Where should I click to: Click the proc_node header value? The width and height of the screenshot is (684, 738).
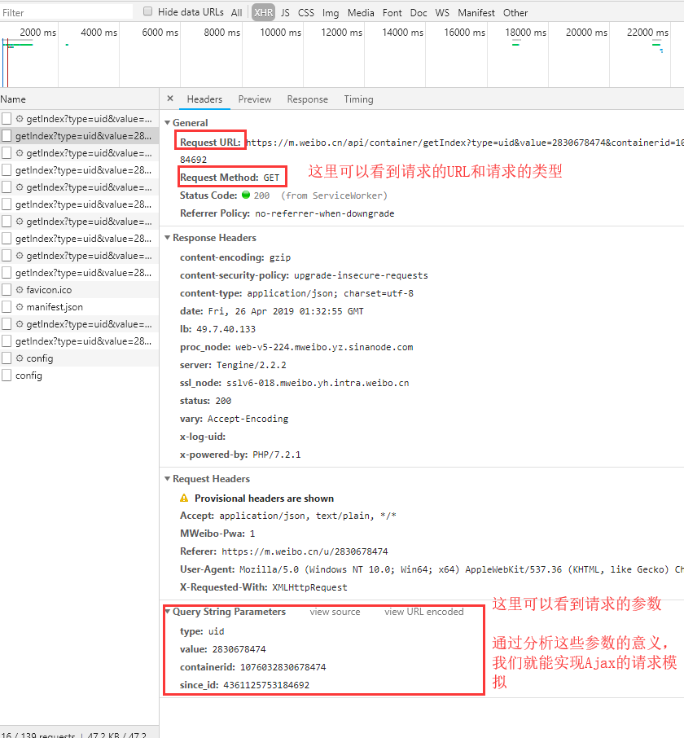click(324, 347)
